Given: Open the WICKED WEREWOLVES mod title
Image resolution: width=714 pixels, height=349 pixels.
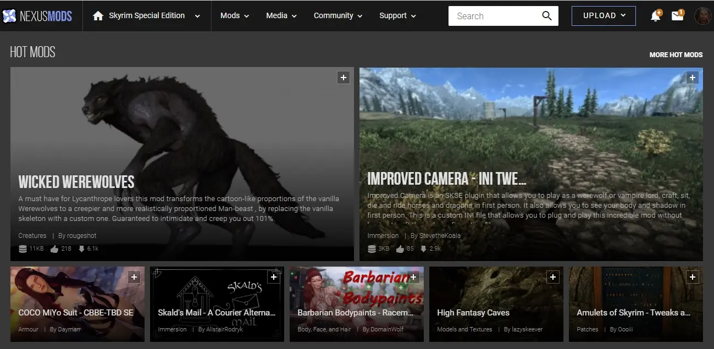Looking at the screenshot, I should click(76, 182).
